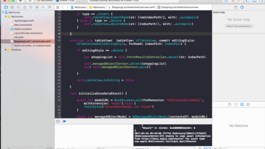Image resolution: width=265 pixels, height=149 pixels.
Task: Open the Test navigator diamond icon
Action: click(31, 7)
